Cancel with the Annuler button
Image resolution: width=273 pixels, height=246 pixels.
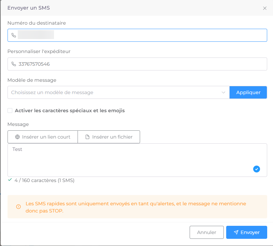(x=207, y=232)
